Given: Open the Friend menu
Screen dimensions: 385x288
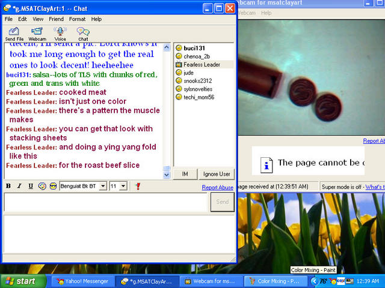Looking at the screenshot, I should [x=56, y=19].
